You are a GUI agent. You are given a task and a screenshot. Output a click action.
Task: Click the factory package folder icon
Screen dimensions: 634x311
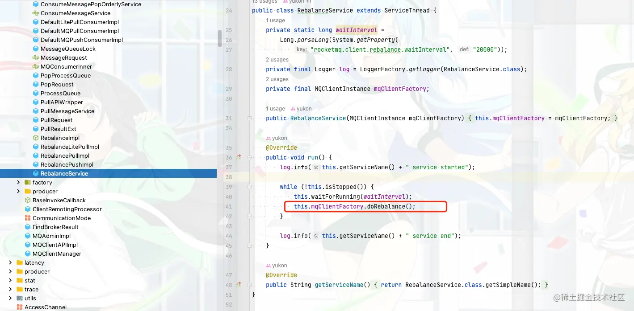click(x=28, y=182)
